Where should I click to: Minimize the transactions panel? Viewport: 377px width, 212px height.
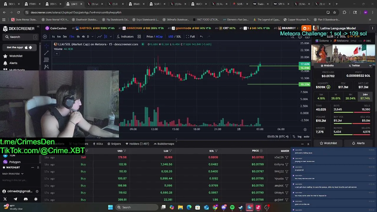coord(302,144)
